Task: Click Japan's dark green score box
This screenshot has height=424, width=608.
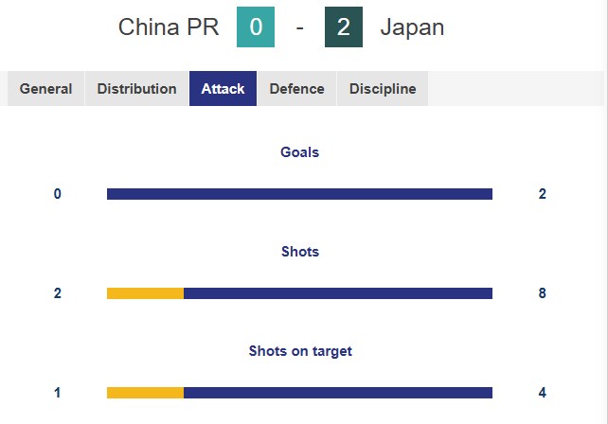Action: pyautogui.click(x=343, y=27)
